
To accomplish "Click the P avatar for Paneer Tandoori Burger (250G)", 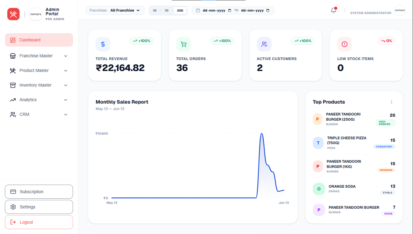I will (x=318, y=119).
